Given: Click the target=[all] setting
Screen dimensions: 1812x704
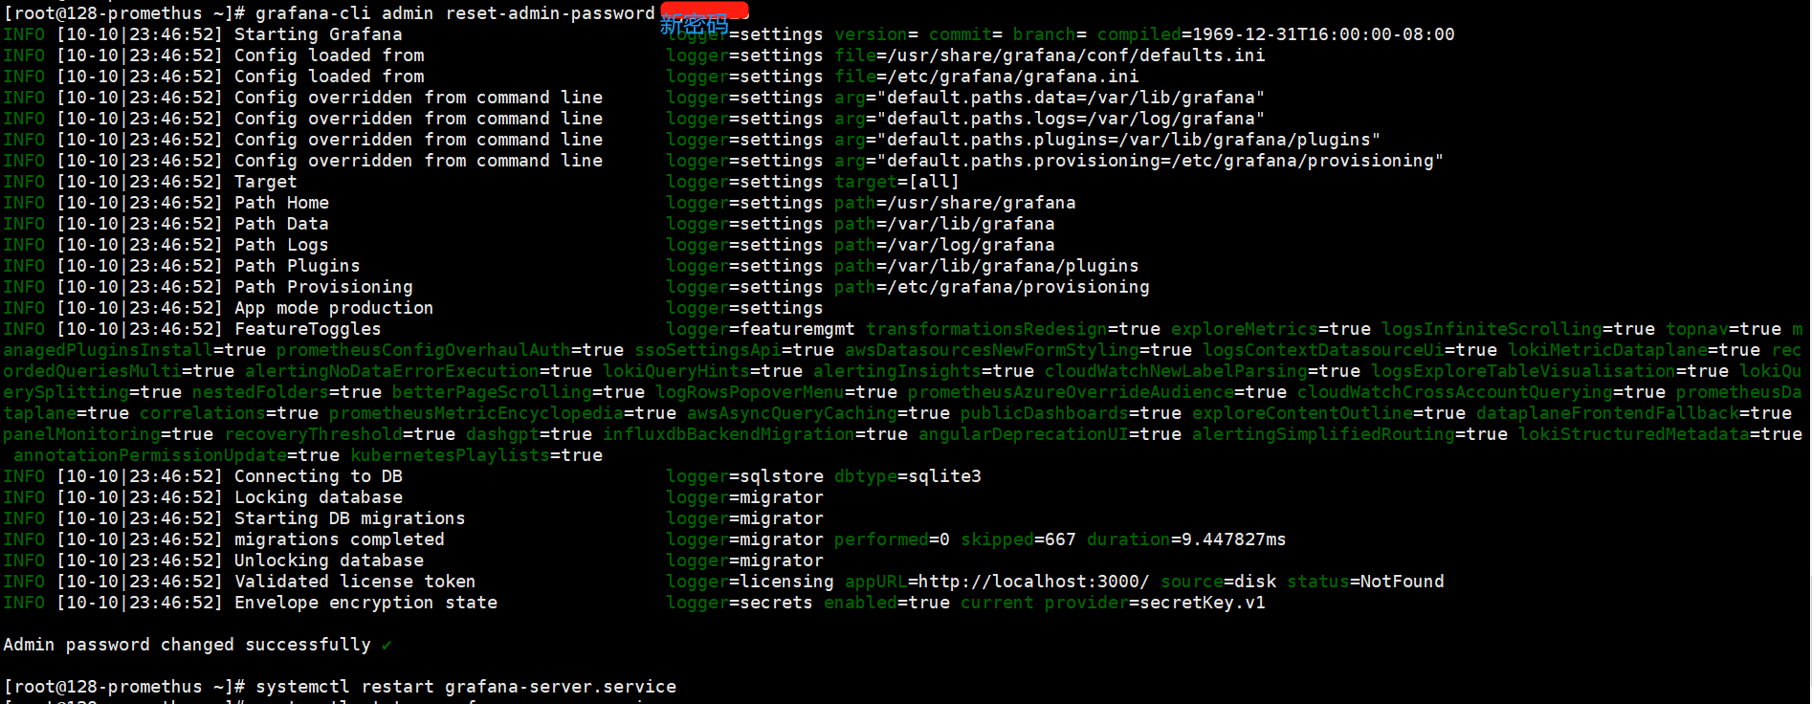Looking at the screenshot, I should pos(896,182).
